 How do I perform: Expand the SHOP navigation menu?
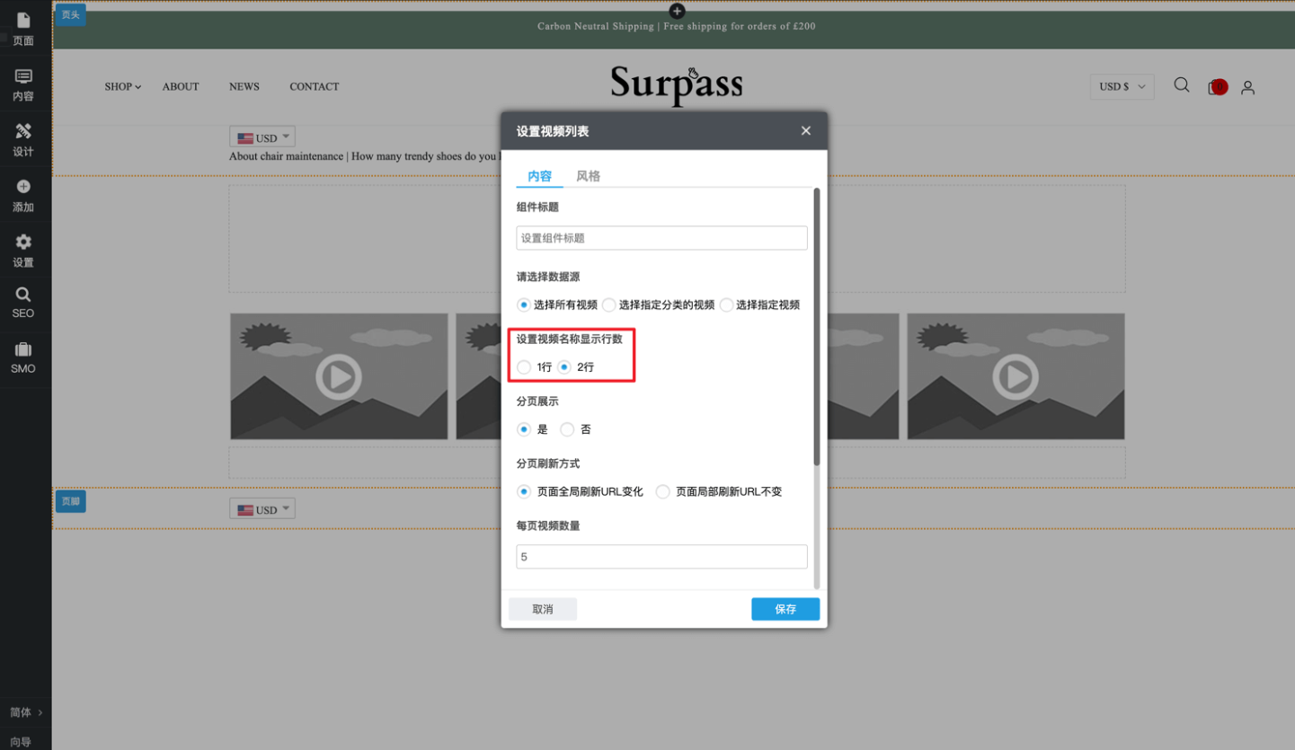[x=122, y=87]
